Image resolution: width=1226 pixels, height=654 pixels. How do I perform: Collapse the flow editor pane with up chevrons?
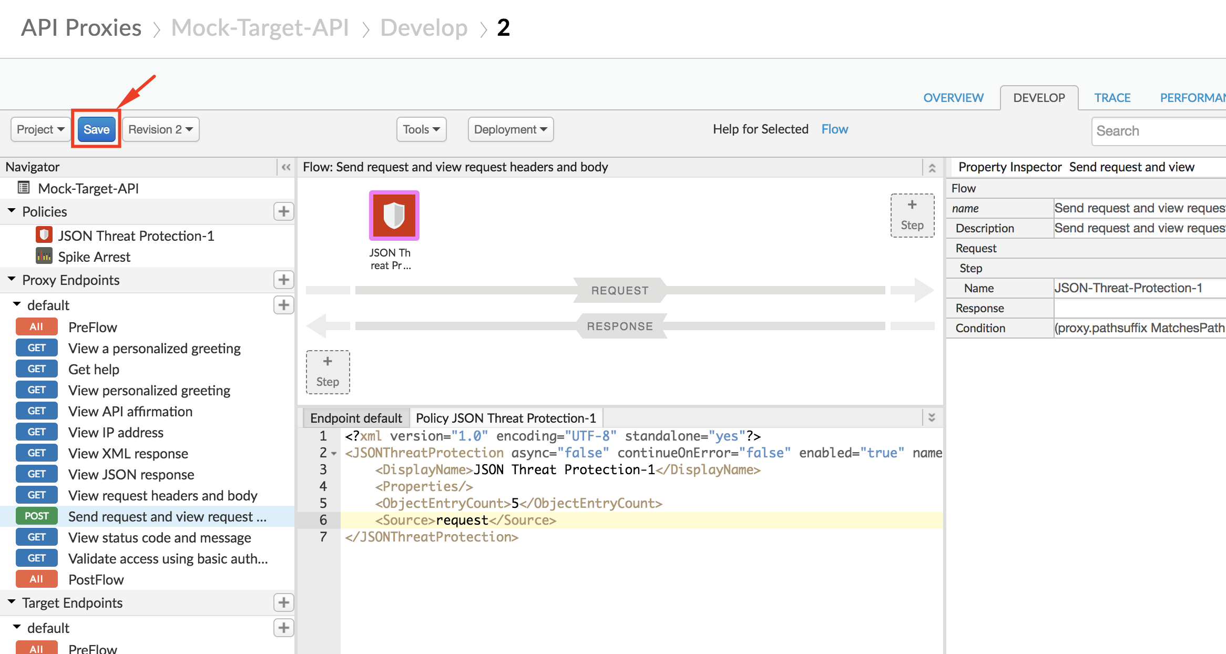tap(932, 168)
